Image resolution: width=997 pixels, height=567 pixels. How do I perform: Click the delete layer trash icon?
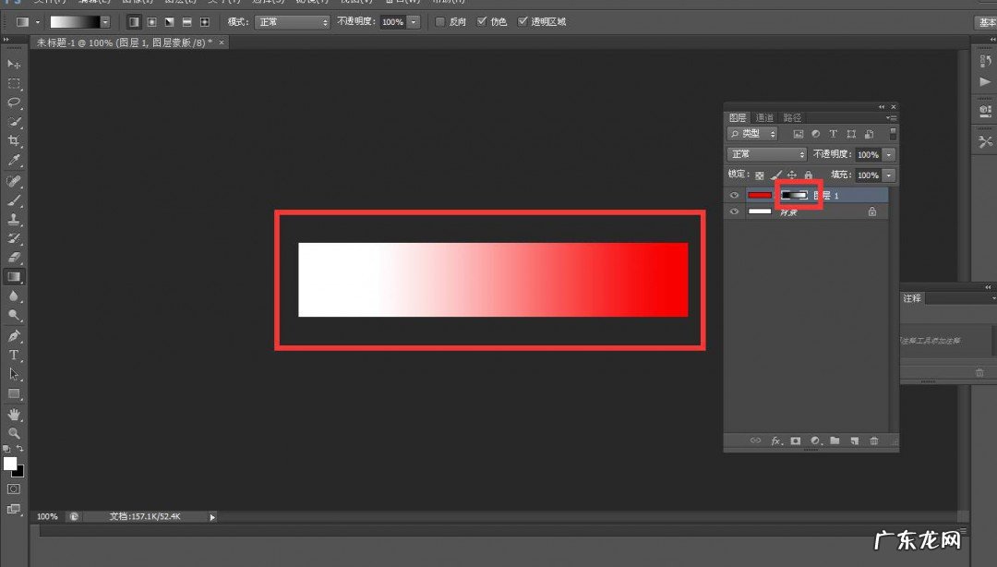click(874, 441)
